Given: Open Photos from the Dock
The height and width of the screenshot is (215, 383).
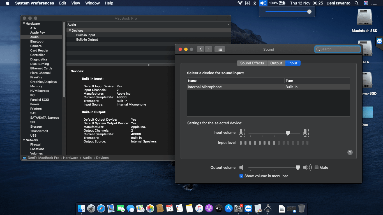Looking at the screenshot, I should (x=150, y=208).
